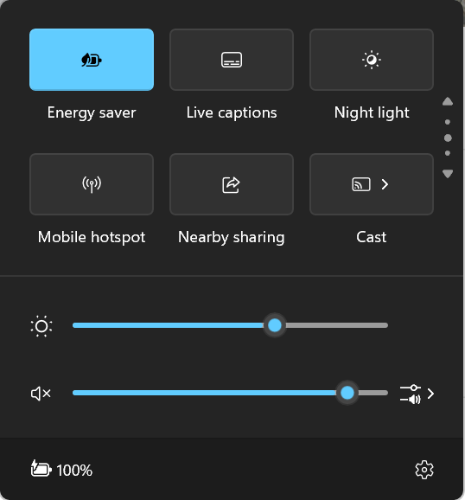Open all settings gear icon
The image size is (465, 500).
(x=424, y=470)
